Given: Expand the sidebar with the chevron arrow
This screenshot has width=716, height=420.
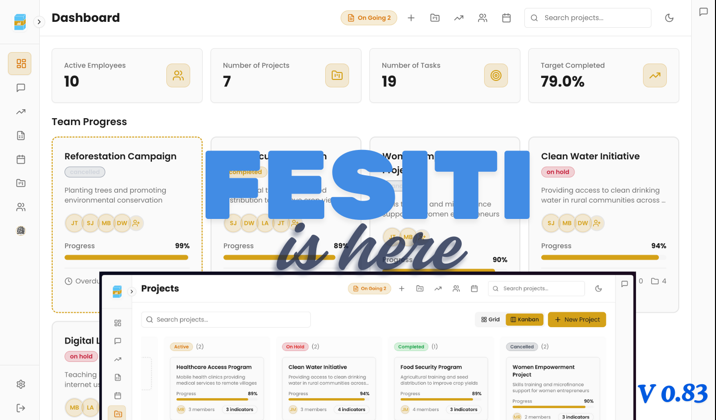Looking at the screenshot, I should pos(39,22).
